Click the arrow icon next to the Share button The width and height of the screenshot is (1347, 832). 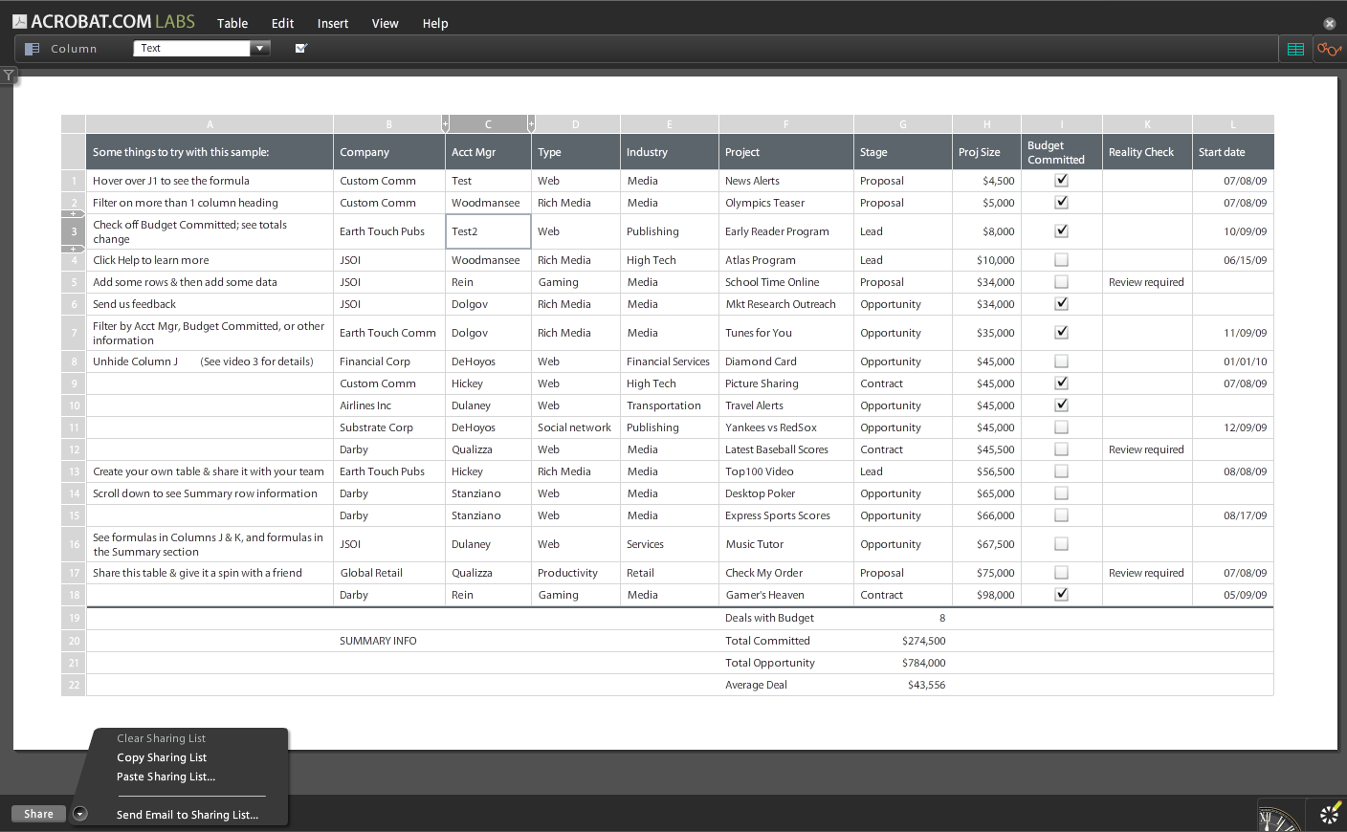coord(79,814)
